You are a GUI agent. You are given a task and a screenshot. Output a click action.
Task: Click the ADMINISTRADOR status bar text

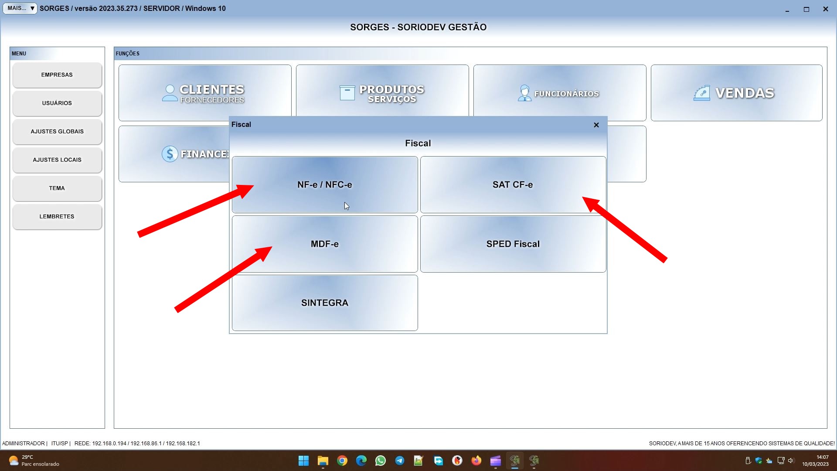pyautogui.click(x=24, y=444)
